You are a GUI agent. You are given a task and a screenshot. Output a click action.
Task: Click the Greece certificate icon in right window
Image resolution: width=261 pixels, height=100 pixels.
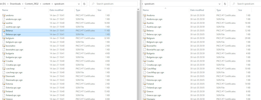click(144, 92)
